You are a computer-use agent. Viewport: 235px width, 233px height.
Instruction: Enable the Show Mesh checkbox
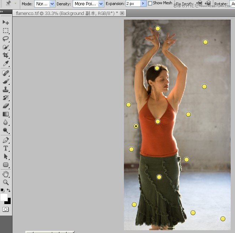tap(150, 3)
